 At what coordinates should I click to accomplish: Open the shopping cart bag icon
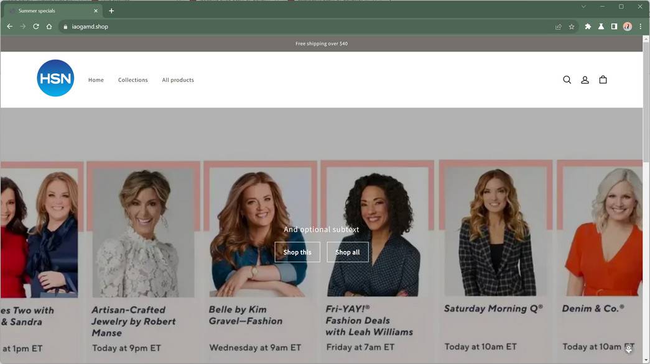coord(603,80)
